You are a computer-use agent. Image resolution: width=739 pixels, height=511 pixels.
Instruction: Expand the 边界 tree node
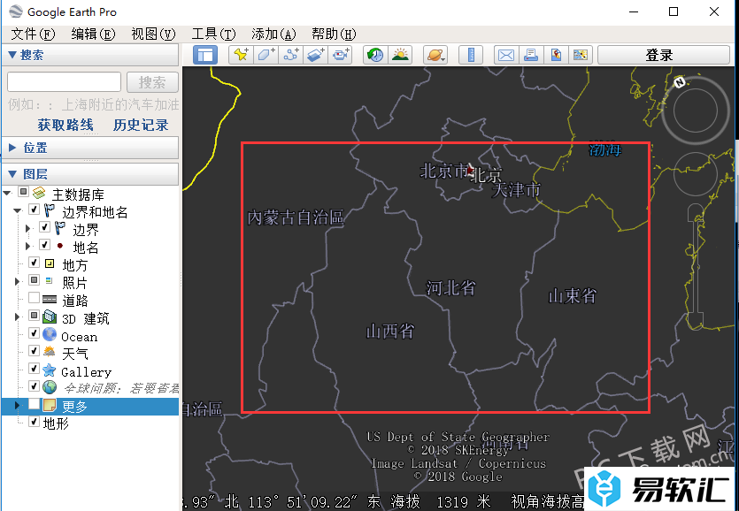click(27, 228)
